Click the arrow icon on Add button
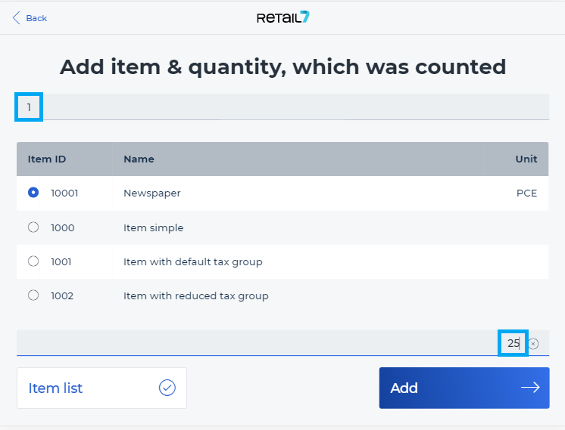 click(530, 387)
